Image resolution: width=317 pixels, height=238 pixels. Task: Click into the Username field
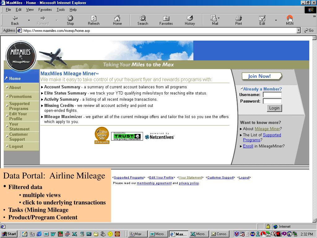point(272,95)
